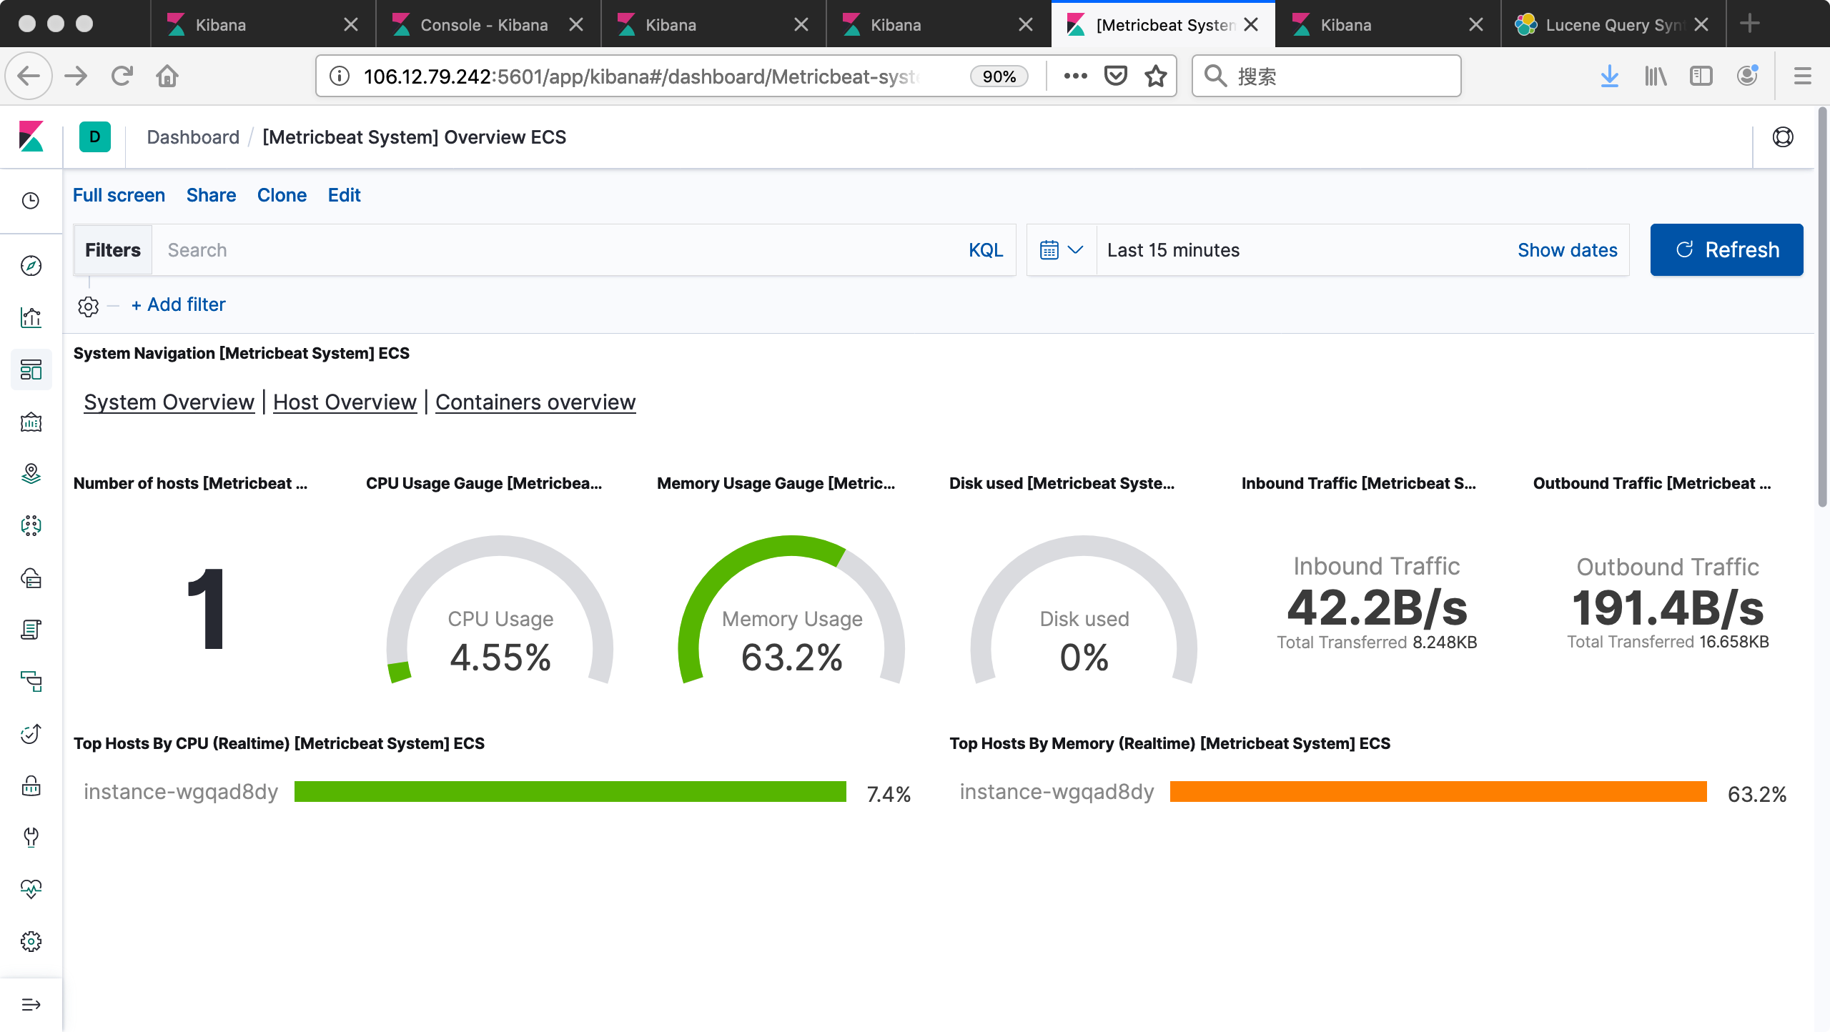Open browser library icon
1830x1032 pixels.
[1656, 76]
